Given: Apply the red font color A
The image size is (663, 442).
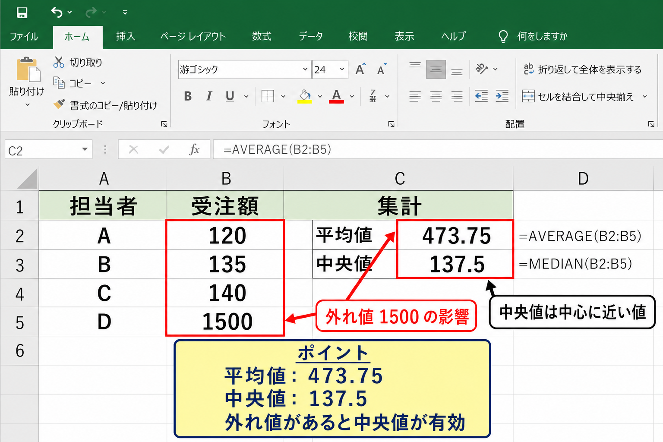Looking at the screenshot, I should pyautogui.click(x=337, y=96).
